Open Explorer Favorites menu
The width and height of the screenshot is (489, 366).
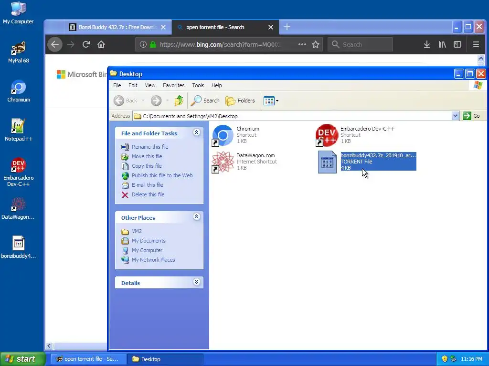pos(174,85)
